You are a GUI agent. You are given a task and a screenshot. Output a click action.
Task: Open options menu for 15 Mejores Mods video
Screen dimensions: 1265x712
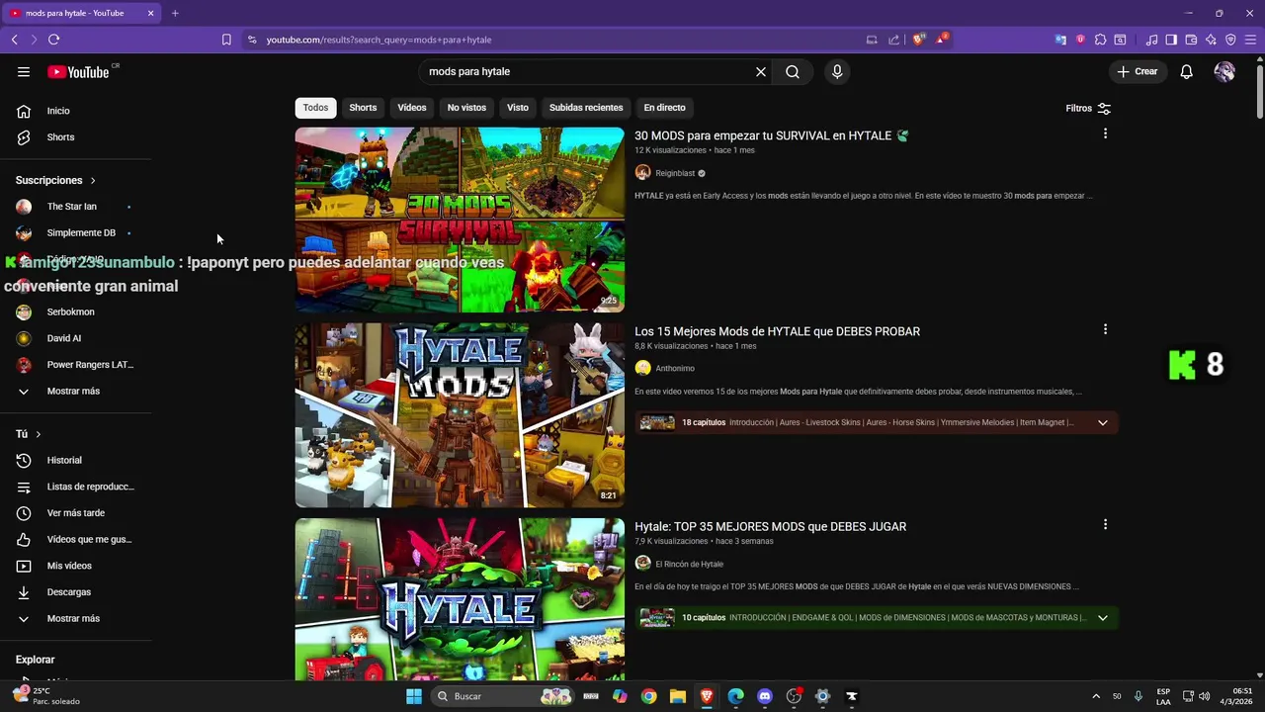click(x=1105, y=329)
